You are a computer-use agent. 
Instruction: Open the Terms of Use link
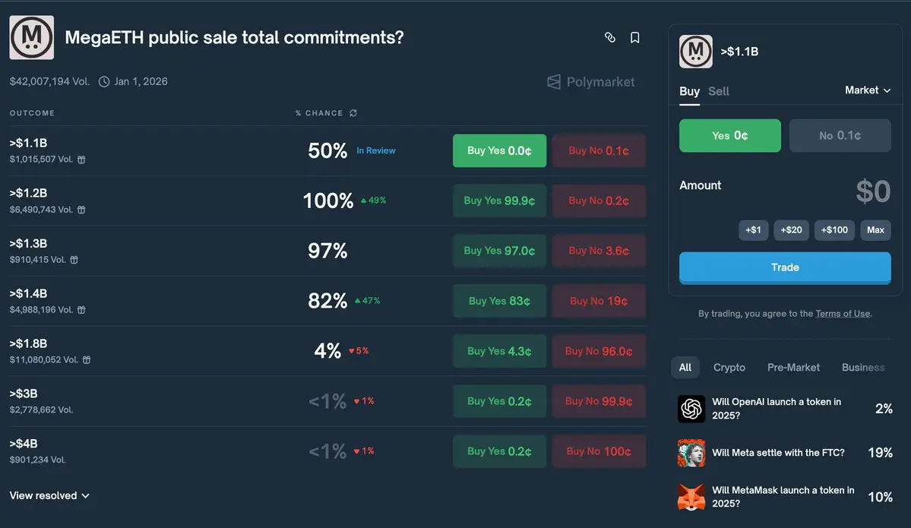tap(842, 314)
